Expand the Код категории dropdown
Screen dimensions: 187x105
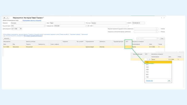pyautogui.click(x=45, y=26)
